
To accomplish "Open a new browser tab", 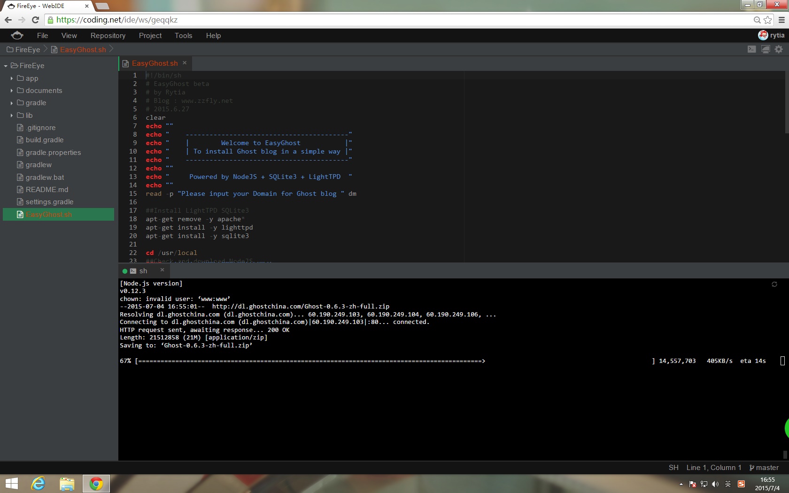I will point(102,6).
